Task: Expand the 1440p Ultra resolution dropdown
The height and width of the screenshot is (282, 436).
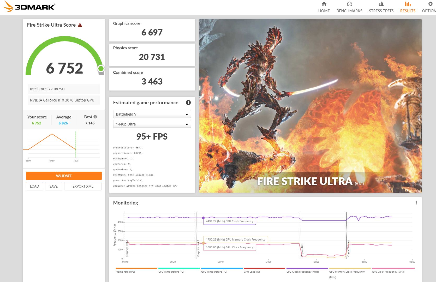Action: pos(152,124)
